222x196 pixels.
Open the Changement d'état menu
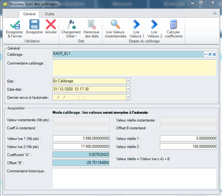point(71,25)
